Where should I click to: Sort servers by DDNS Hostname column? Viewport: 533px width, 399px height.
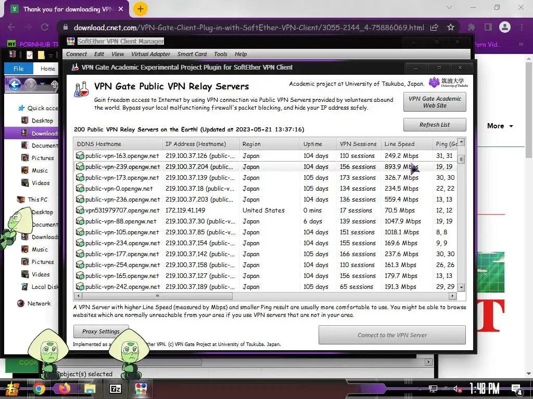[118, 144]
